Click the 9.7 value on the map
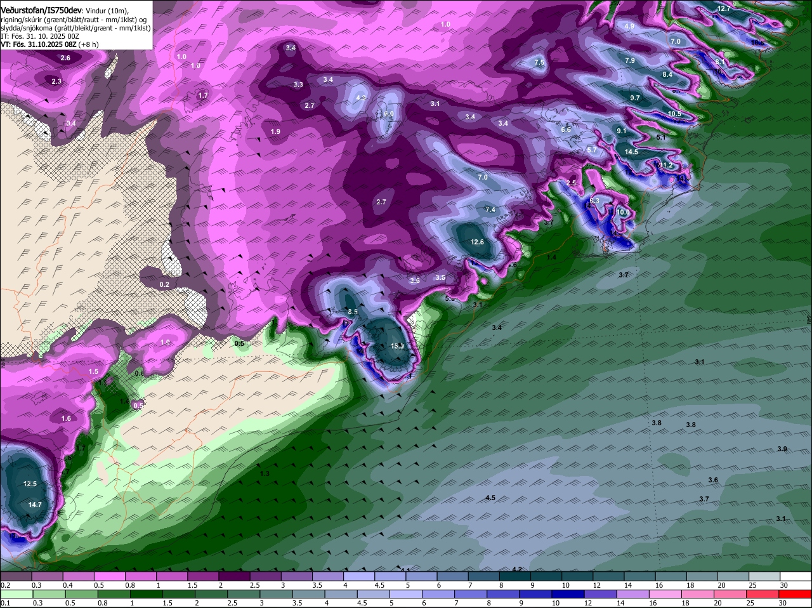 pyautogui.click(x=635, y=98)
